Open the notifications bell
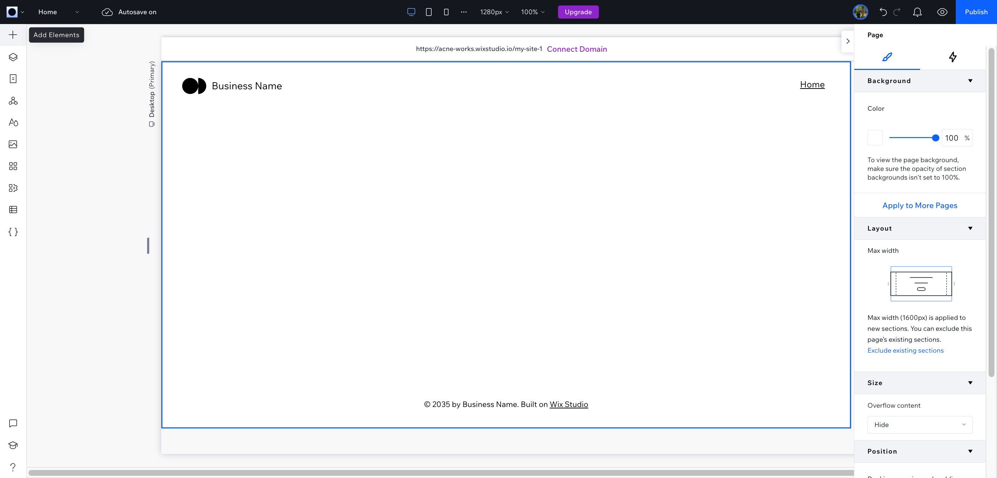The image size is (997, 478). point(917,12)
